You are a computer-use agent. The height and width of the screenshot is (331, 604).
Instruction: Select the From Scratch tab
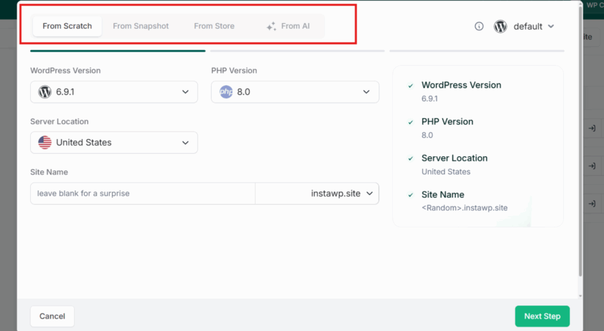click(x=67, y=26)
